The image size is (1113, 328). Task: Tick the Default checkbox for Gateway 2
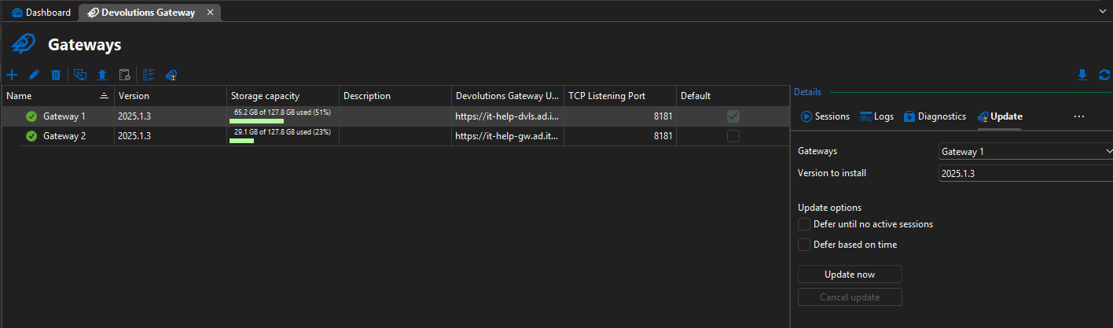tap(733, 136)
